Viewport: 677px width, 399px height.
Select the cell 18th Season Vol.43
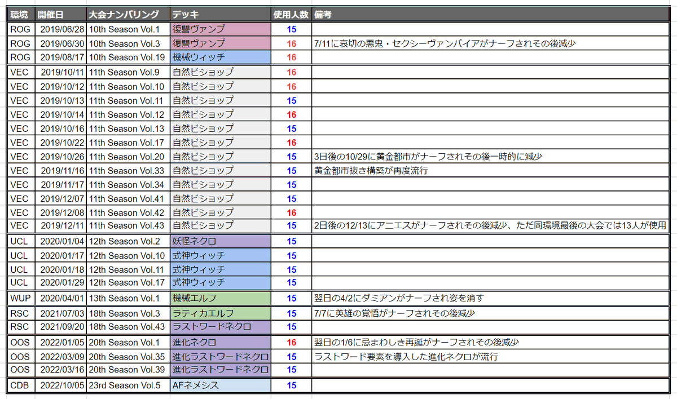[x=129, y=327]
